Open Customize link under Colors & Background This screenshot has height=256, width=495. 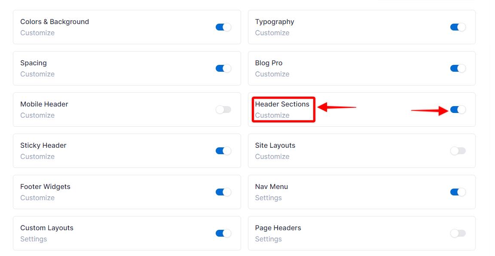[37, 33]
